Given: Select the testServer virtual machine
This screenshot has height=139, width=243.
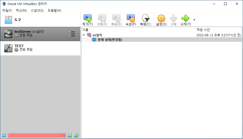Looking at the screenshot, I should [40, 34].
